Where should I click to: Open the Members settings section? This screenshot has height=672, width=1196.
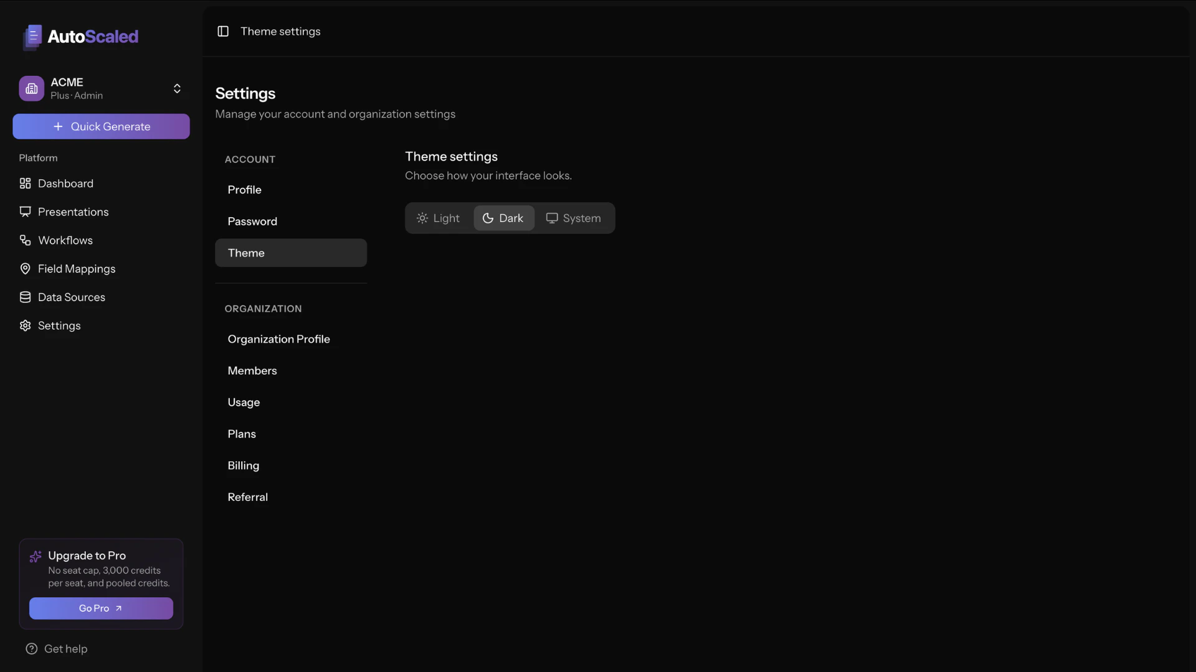pyautogui.click(x=252, y=371)
